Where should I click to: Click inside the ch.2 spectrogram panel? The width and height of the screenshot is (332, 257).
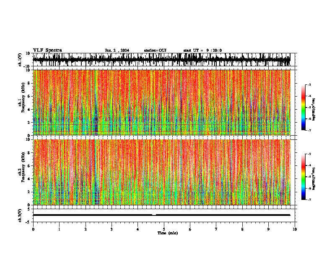click(x=162, y=172)
